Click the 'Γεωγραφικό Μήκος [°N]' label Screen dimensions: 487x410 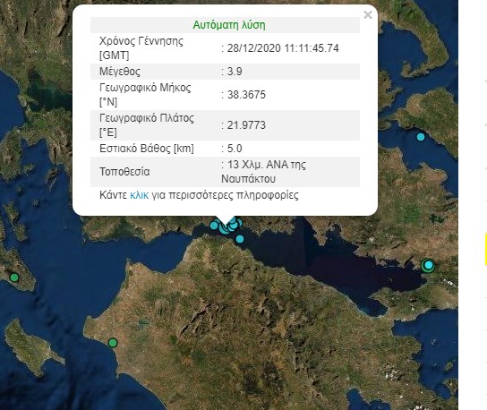click(x=145, y=95)
